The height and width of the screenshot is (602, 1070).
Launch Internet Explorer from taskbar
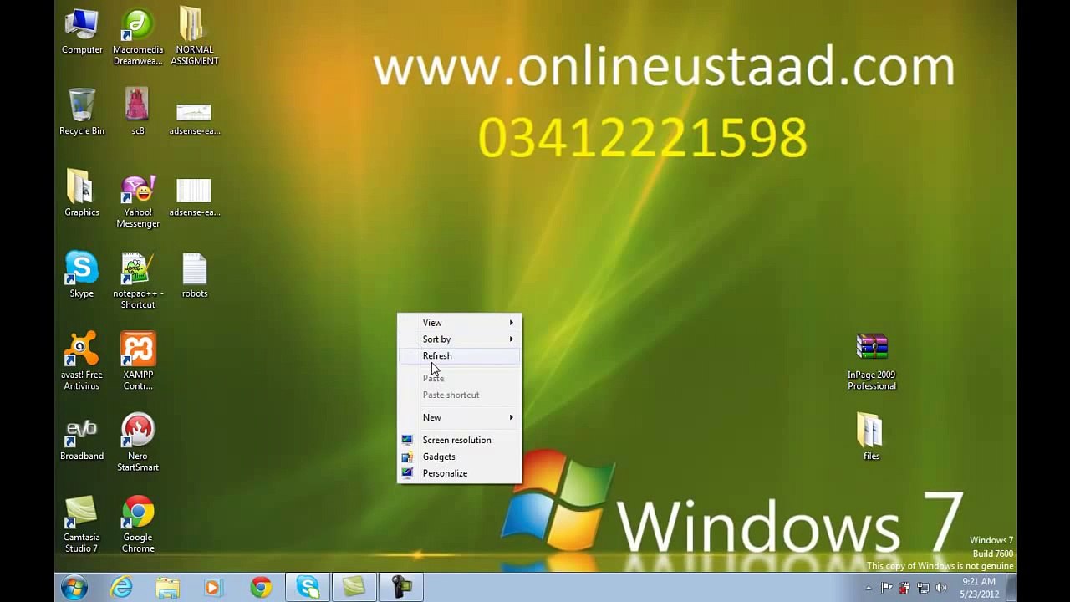click(122, 588)
